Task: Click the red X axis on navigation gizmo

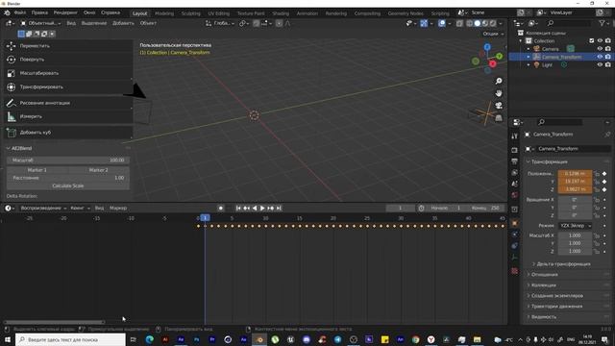Action: pos(493,63)
